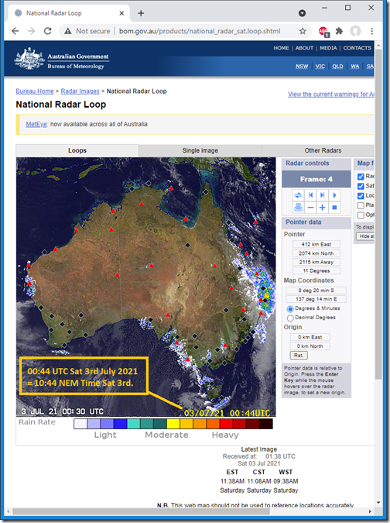This screenshot has width=390, height=523.
Task: Click the Not secure warning icon
Action: (x=68, y=31)
